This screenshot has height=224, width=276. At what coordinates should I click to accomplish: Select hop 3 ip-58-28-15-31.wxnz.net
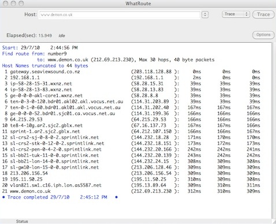[41, 84]
